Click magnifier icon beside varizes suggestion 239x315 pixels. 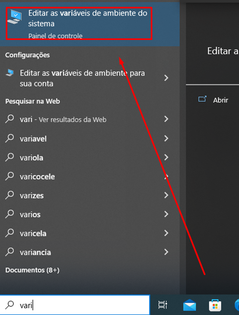pyautogui.click(x=10, y=195)
